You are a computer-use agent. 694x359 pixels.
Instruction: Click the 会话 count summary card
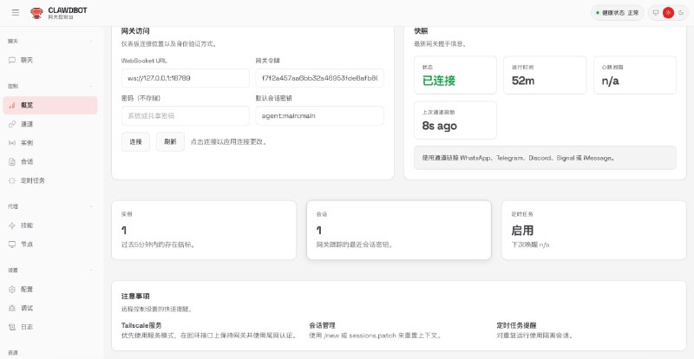399,230
